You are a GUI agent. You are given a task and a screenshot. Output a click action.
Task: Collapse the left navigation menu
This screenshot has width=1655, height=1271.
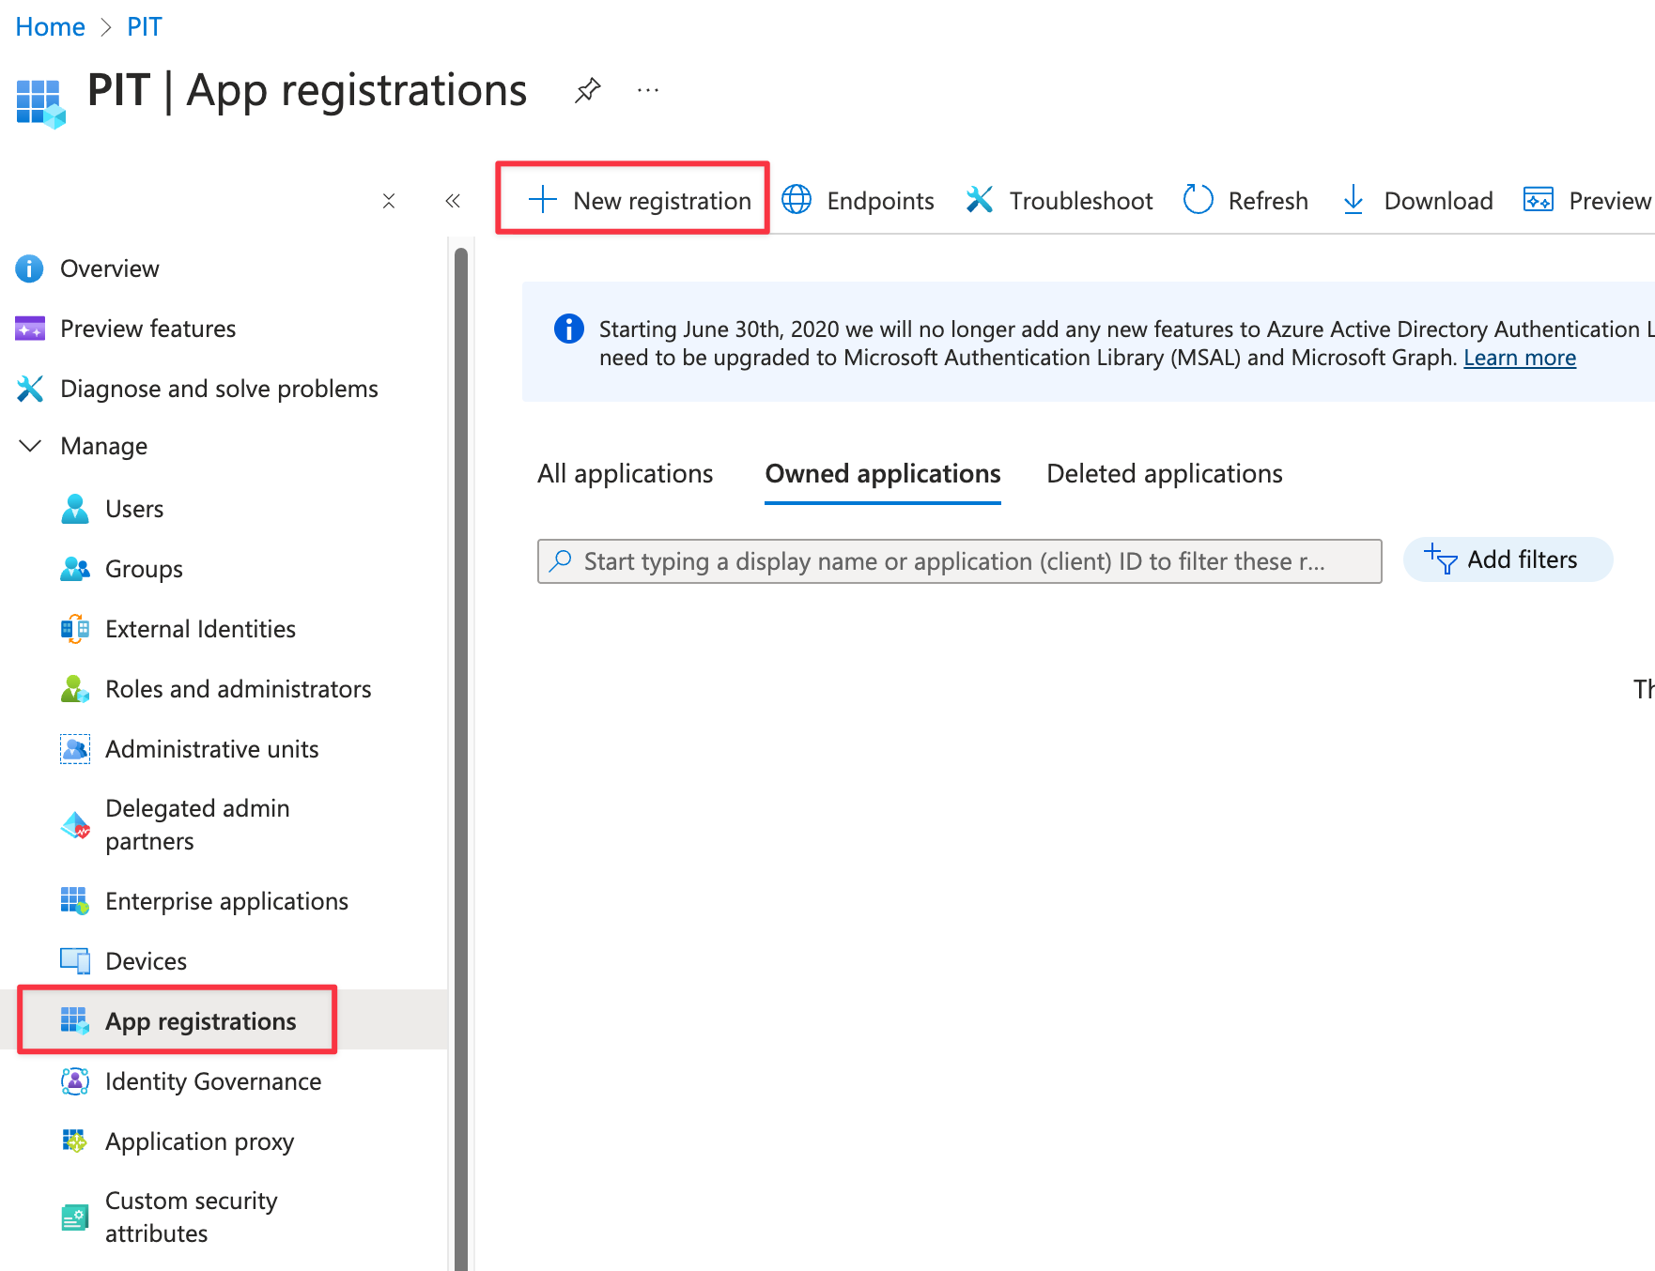coord(453,201)
